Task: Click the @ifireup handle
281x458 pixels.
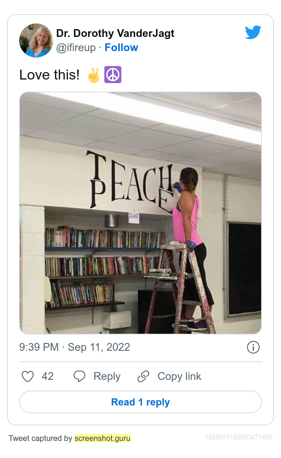Action: coord(76,48)
